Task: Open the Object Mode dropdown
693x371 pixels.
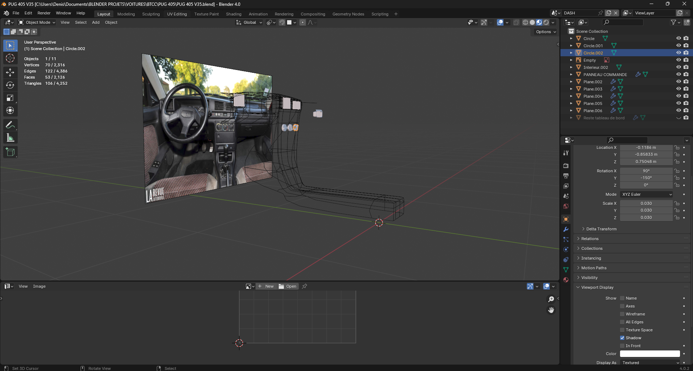Action: click(37, 22)
